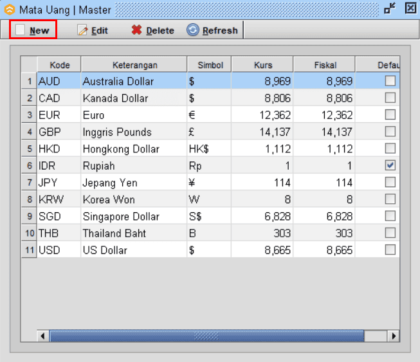Click the horizontal scrollbar thumb
This screenshot has height=362, width=420.
pyautogui.click(x=206, y=336)
